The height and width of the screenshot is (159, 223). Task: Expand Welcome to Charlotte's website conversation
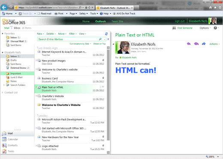pyautogui.click(x=36, y=69)
